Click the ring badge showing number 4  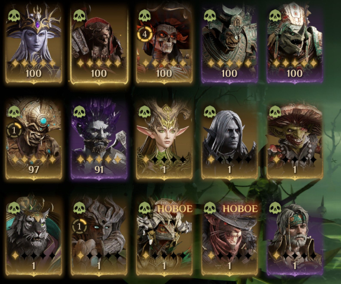click(145, 34)
